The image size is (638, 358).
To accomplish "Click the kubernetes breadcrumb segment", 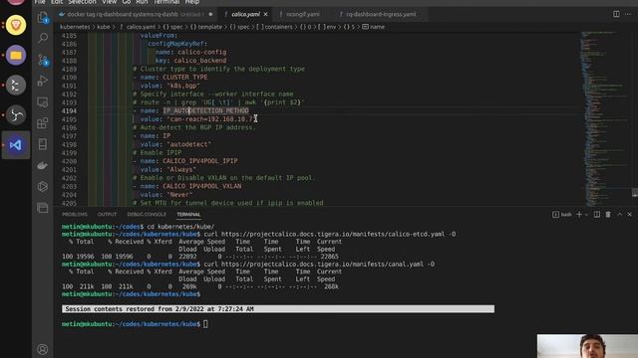I will coord(75,27).
